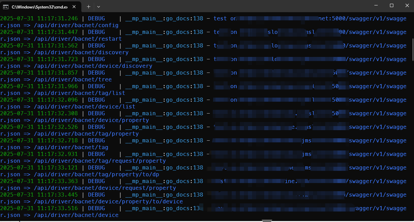Click the path /api/driver/bacnet/discovery
The image size is (414, 222).
pos(81,53)
